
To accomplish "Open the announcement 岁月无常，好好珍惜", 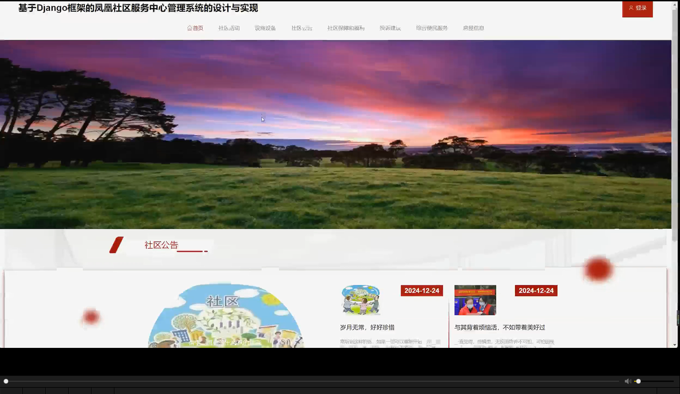I will (367, 327).
